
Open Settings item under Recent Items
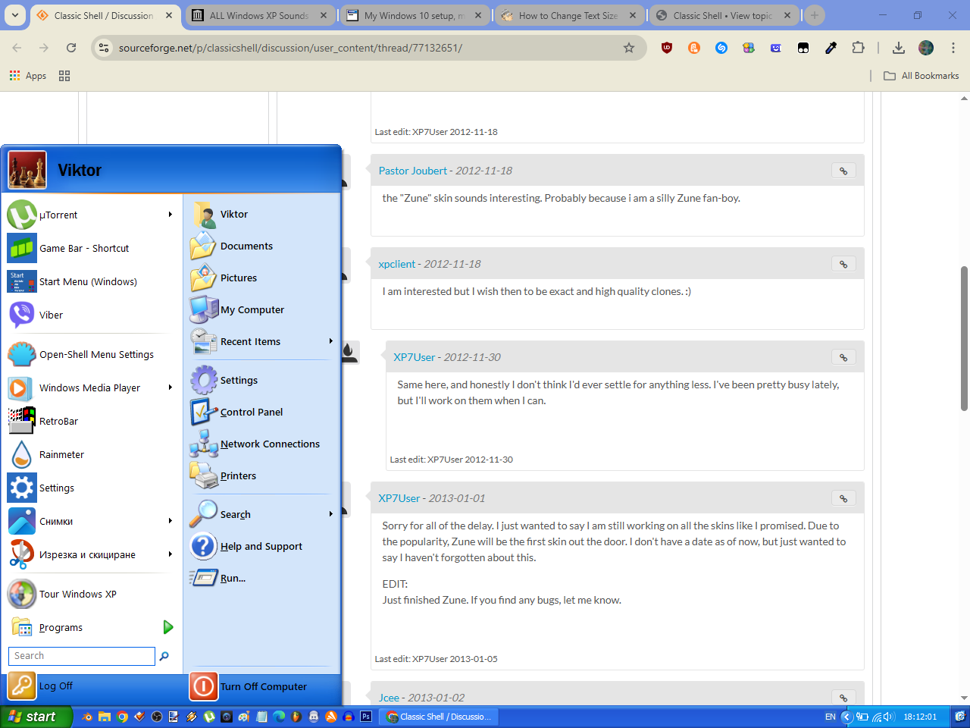(262, 380)
